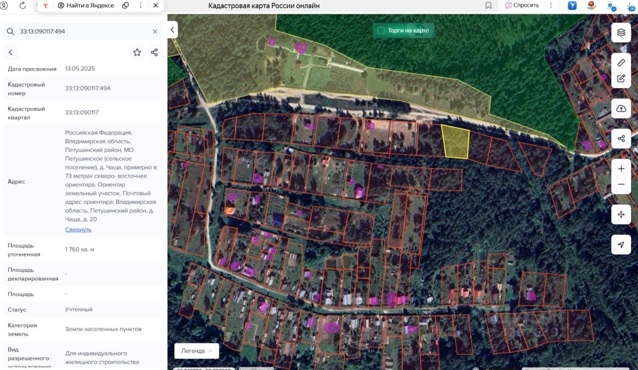Click the Найти в Яндексе button

(x=86, y=5)
